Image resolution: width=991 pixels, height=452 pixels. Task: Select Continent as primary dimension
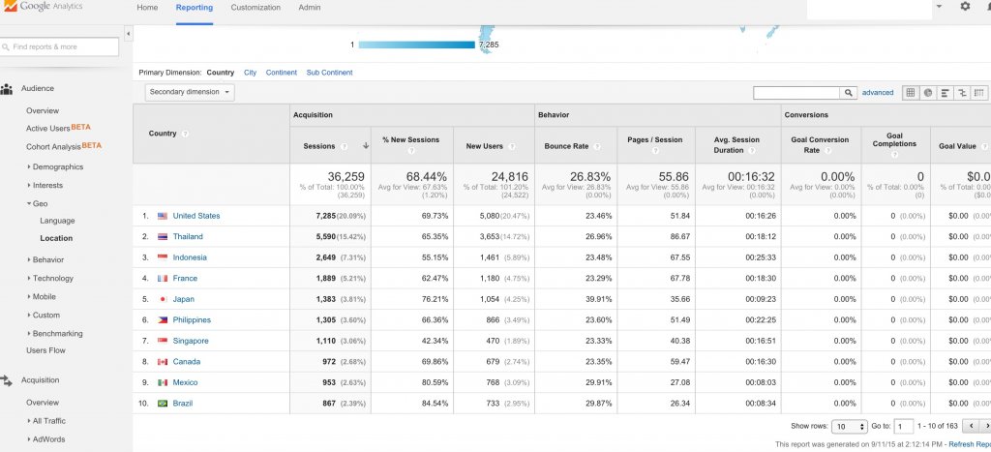[x=282, y=73]
